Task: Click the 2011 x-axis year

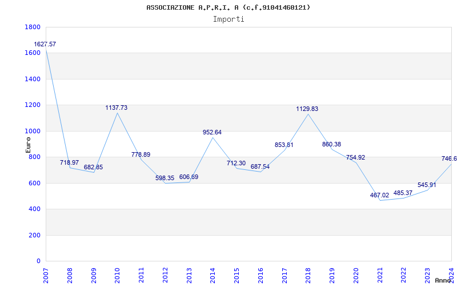Action: coord(141,275)
